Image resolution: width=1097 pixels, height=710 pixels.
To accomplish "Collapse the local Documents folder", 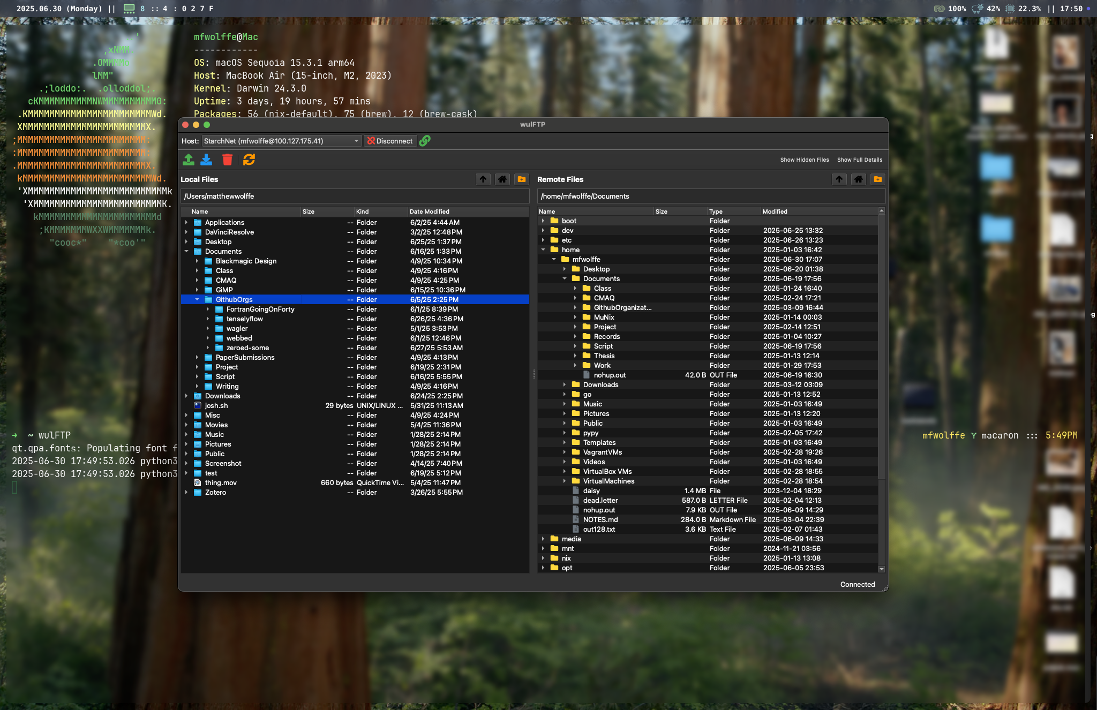I will tap(186, 251).
